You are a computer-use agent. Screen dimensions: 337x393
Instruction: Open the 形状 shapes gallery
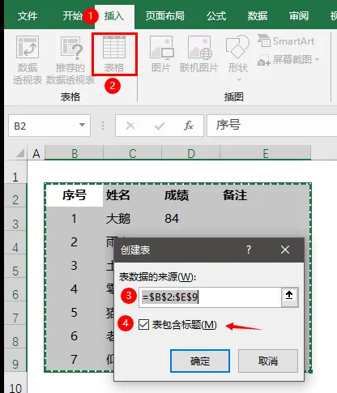click(x=238, y=58)
